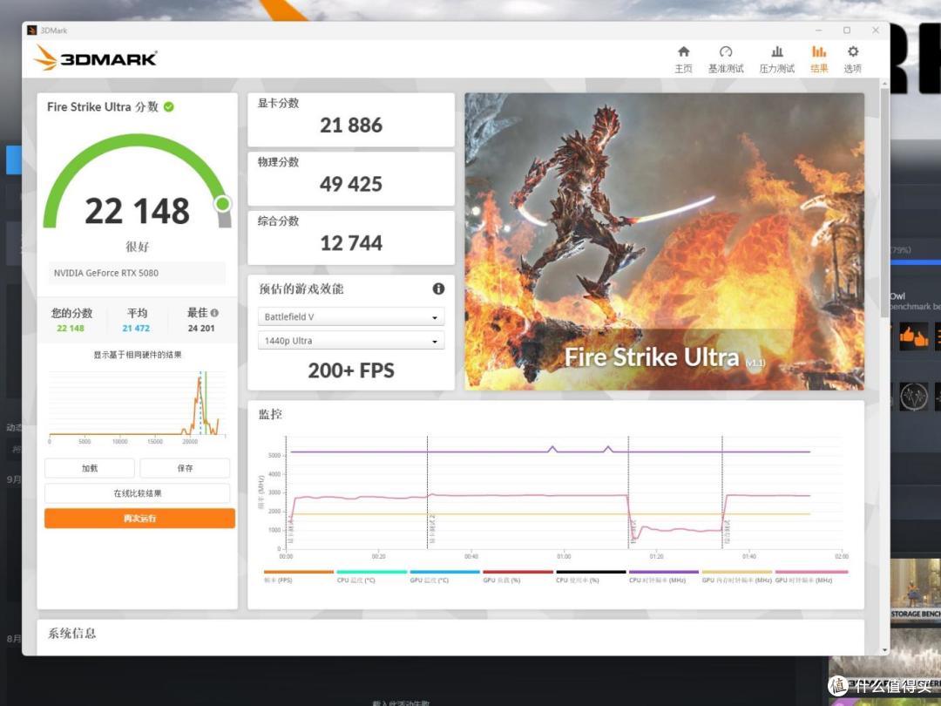Click the red GPU 负载 legend swatch
The height and width of the screenshot is (706, 941).
coord(518,572)
